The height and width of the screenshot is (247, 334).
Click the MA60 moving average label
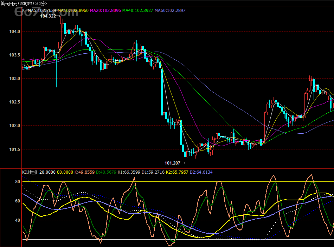click(170, 11)
